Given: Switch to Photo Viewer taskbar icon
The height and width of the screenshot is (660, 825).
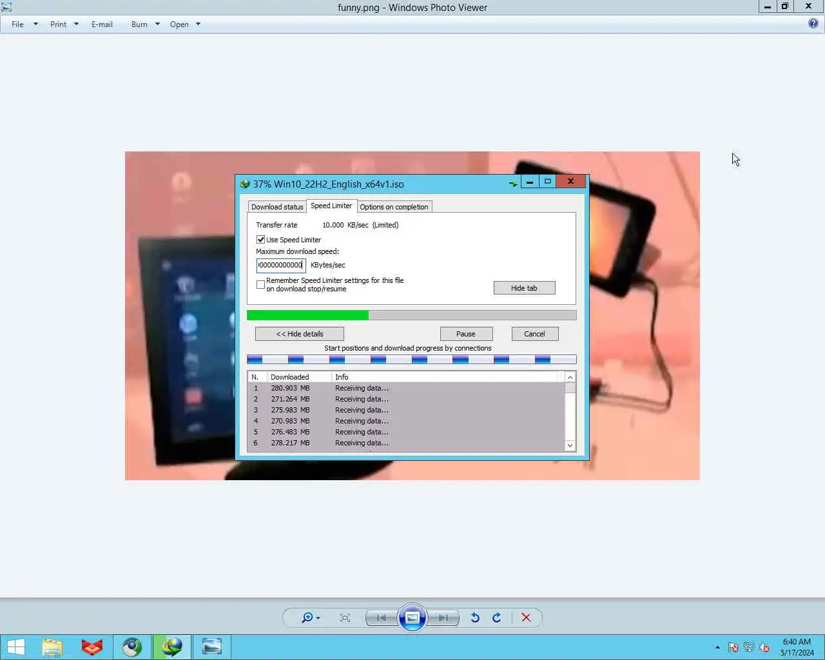Looking at the screenshot, I should pos(211,647).
